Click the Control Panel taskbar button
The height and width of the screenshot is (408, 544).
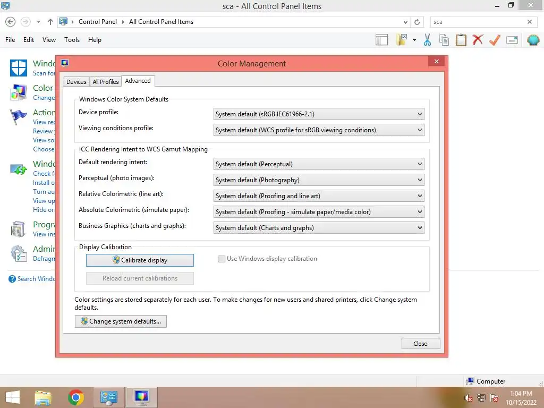(108, 397)
